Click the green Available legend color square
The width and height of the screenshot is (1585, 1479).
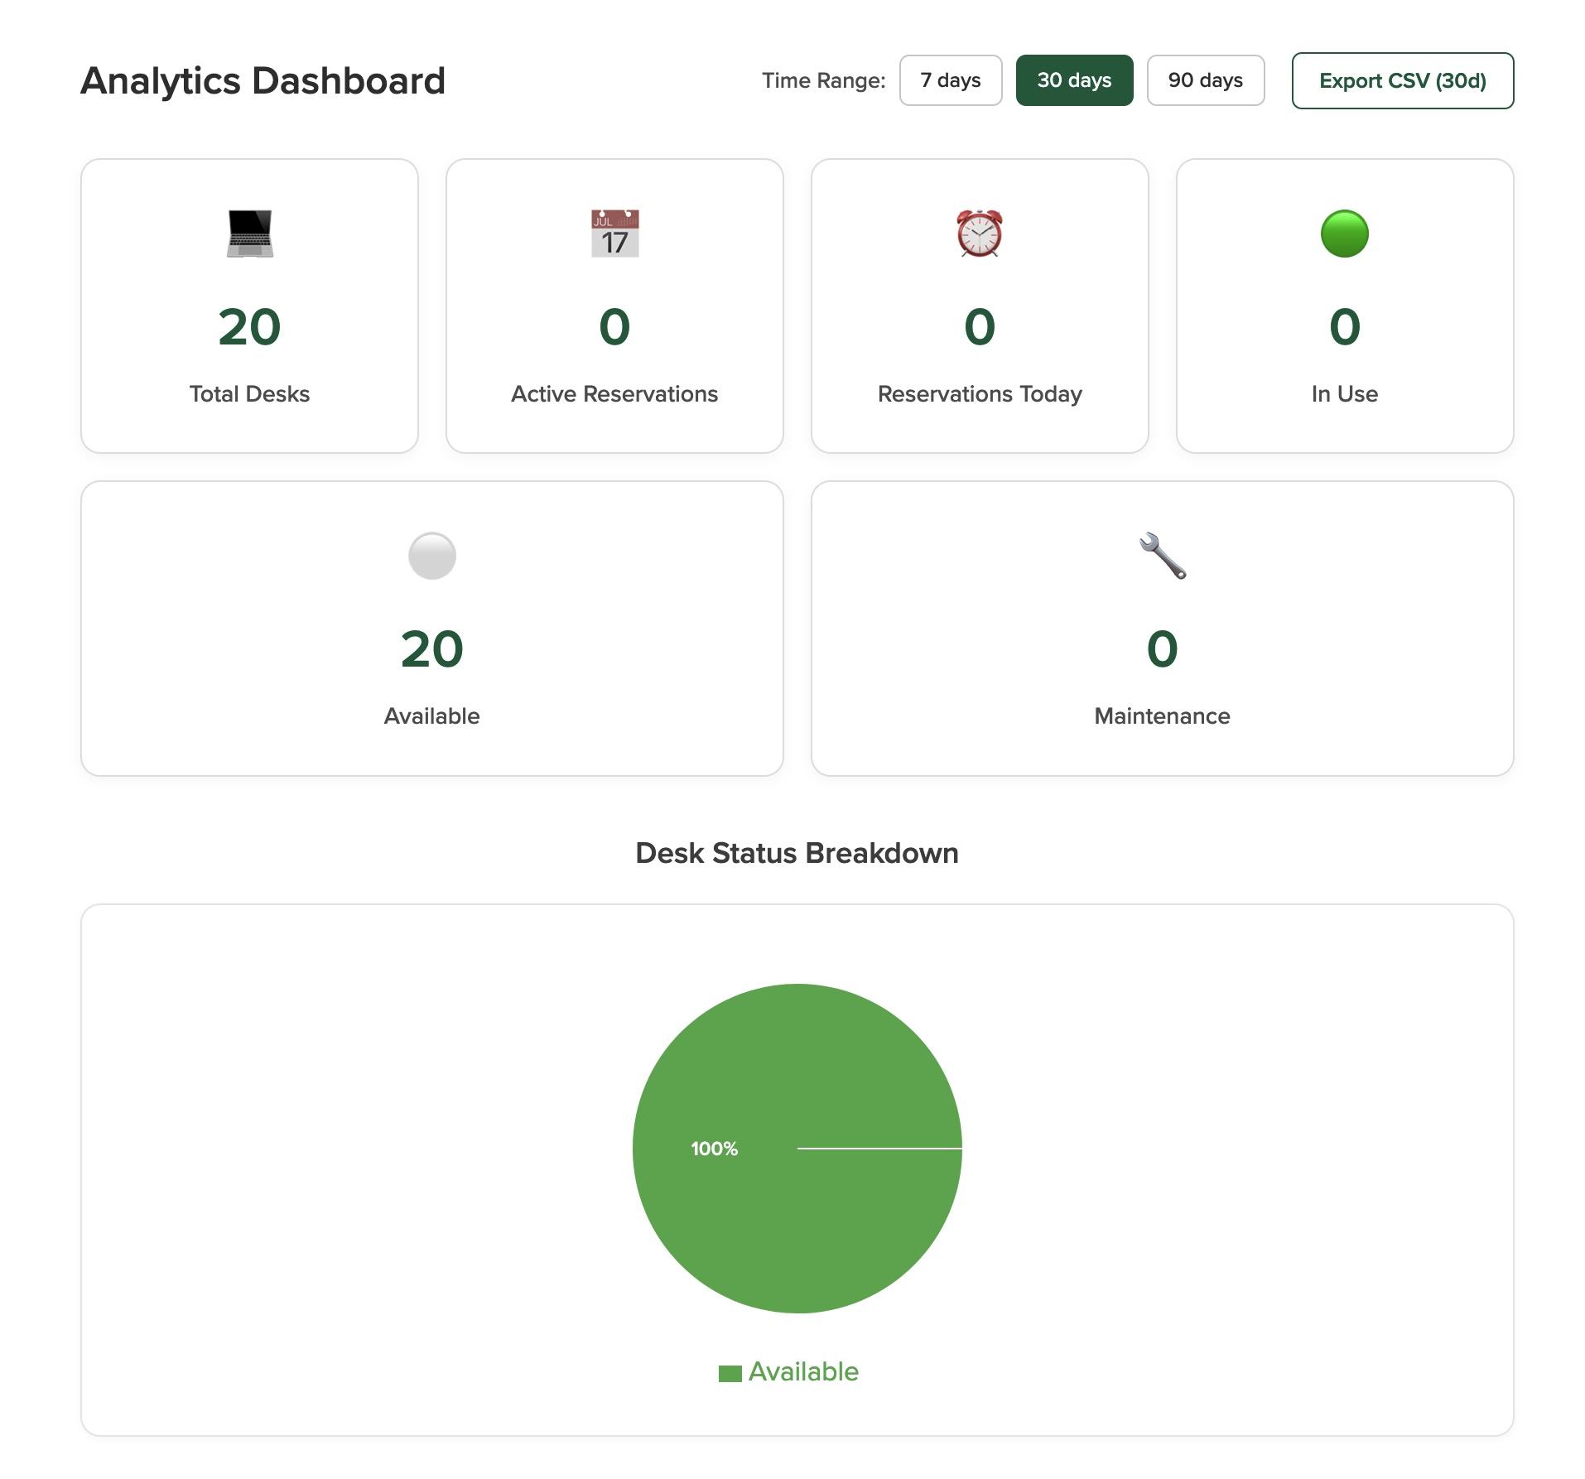point(730,1371)
